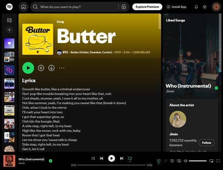Click the Spotify logo

click(x=9, y=6)
